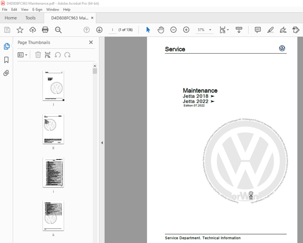Zoom in with plus icon
The image size is (303, 243).
pyautogui.click(x=186, y=30)
